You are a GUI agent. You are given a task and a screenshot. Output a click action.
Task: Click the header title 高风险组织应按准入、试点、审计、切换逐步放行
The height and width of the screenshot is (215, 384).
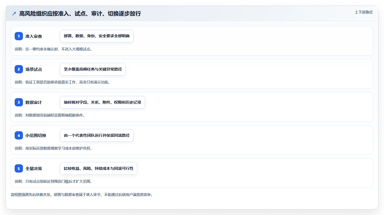(80, 14)
